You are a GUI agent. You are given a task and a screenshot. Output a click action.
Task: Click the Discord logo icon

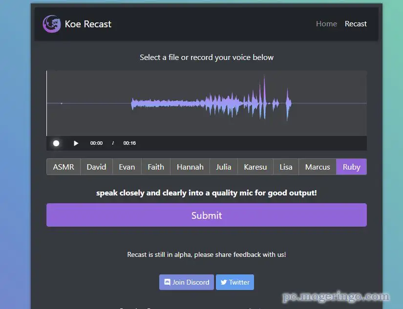pos(168,282)
